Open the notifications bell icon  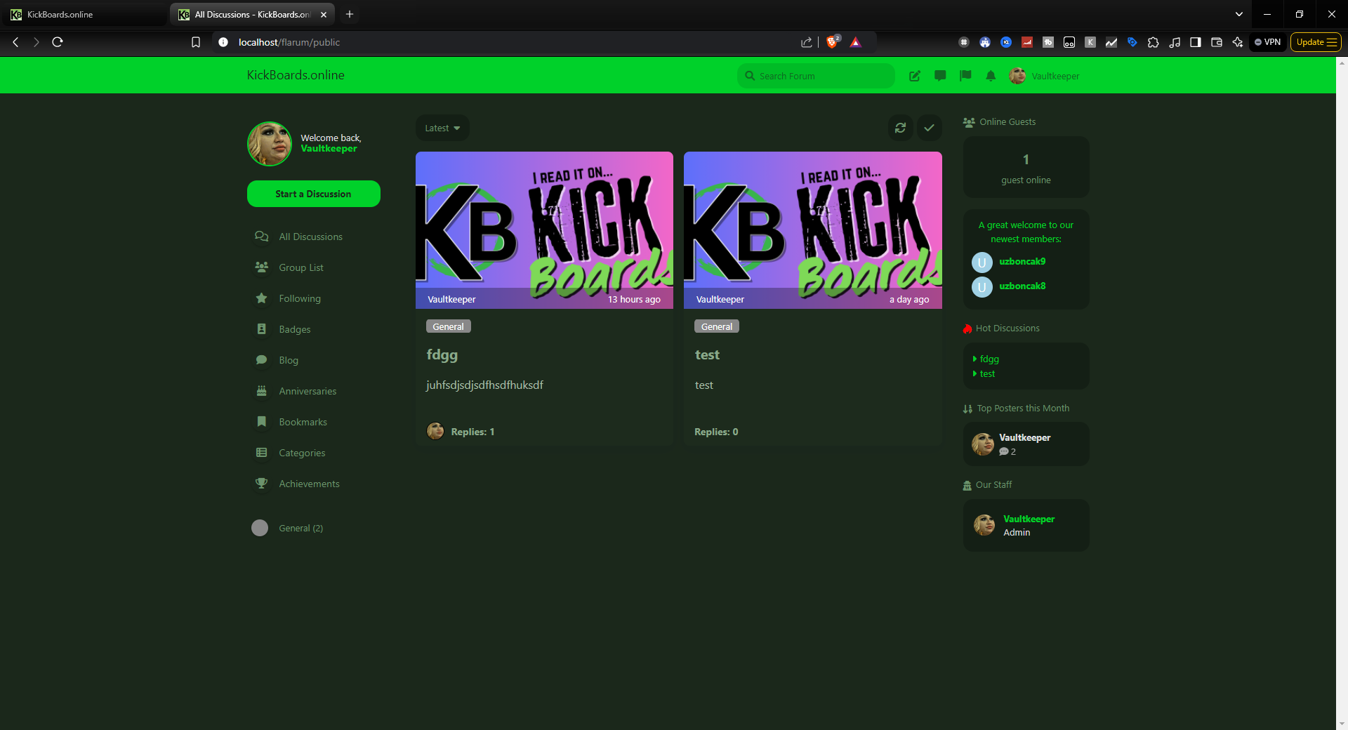pyautogui.click(x=991, y=76)
